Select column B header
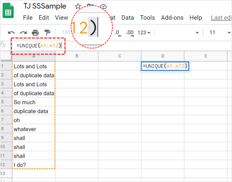 click(x=77, y=56)
